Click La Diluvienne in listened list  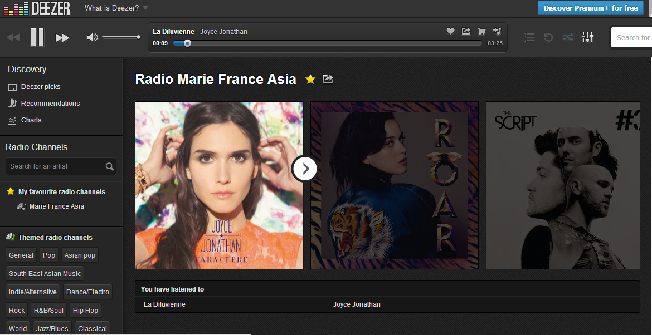164,304
